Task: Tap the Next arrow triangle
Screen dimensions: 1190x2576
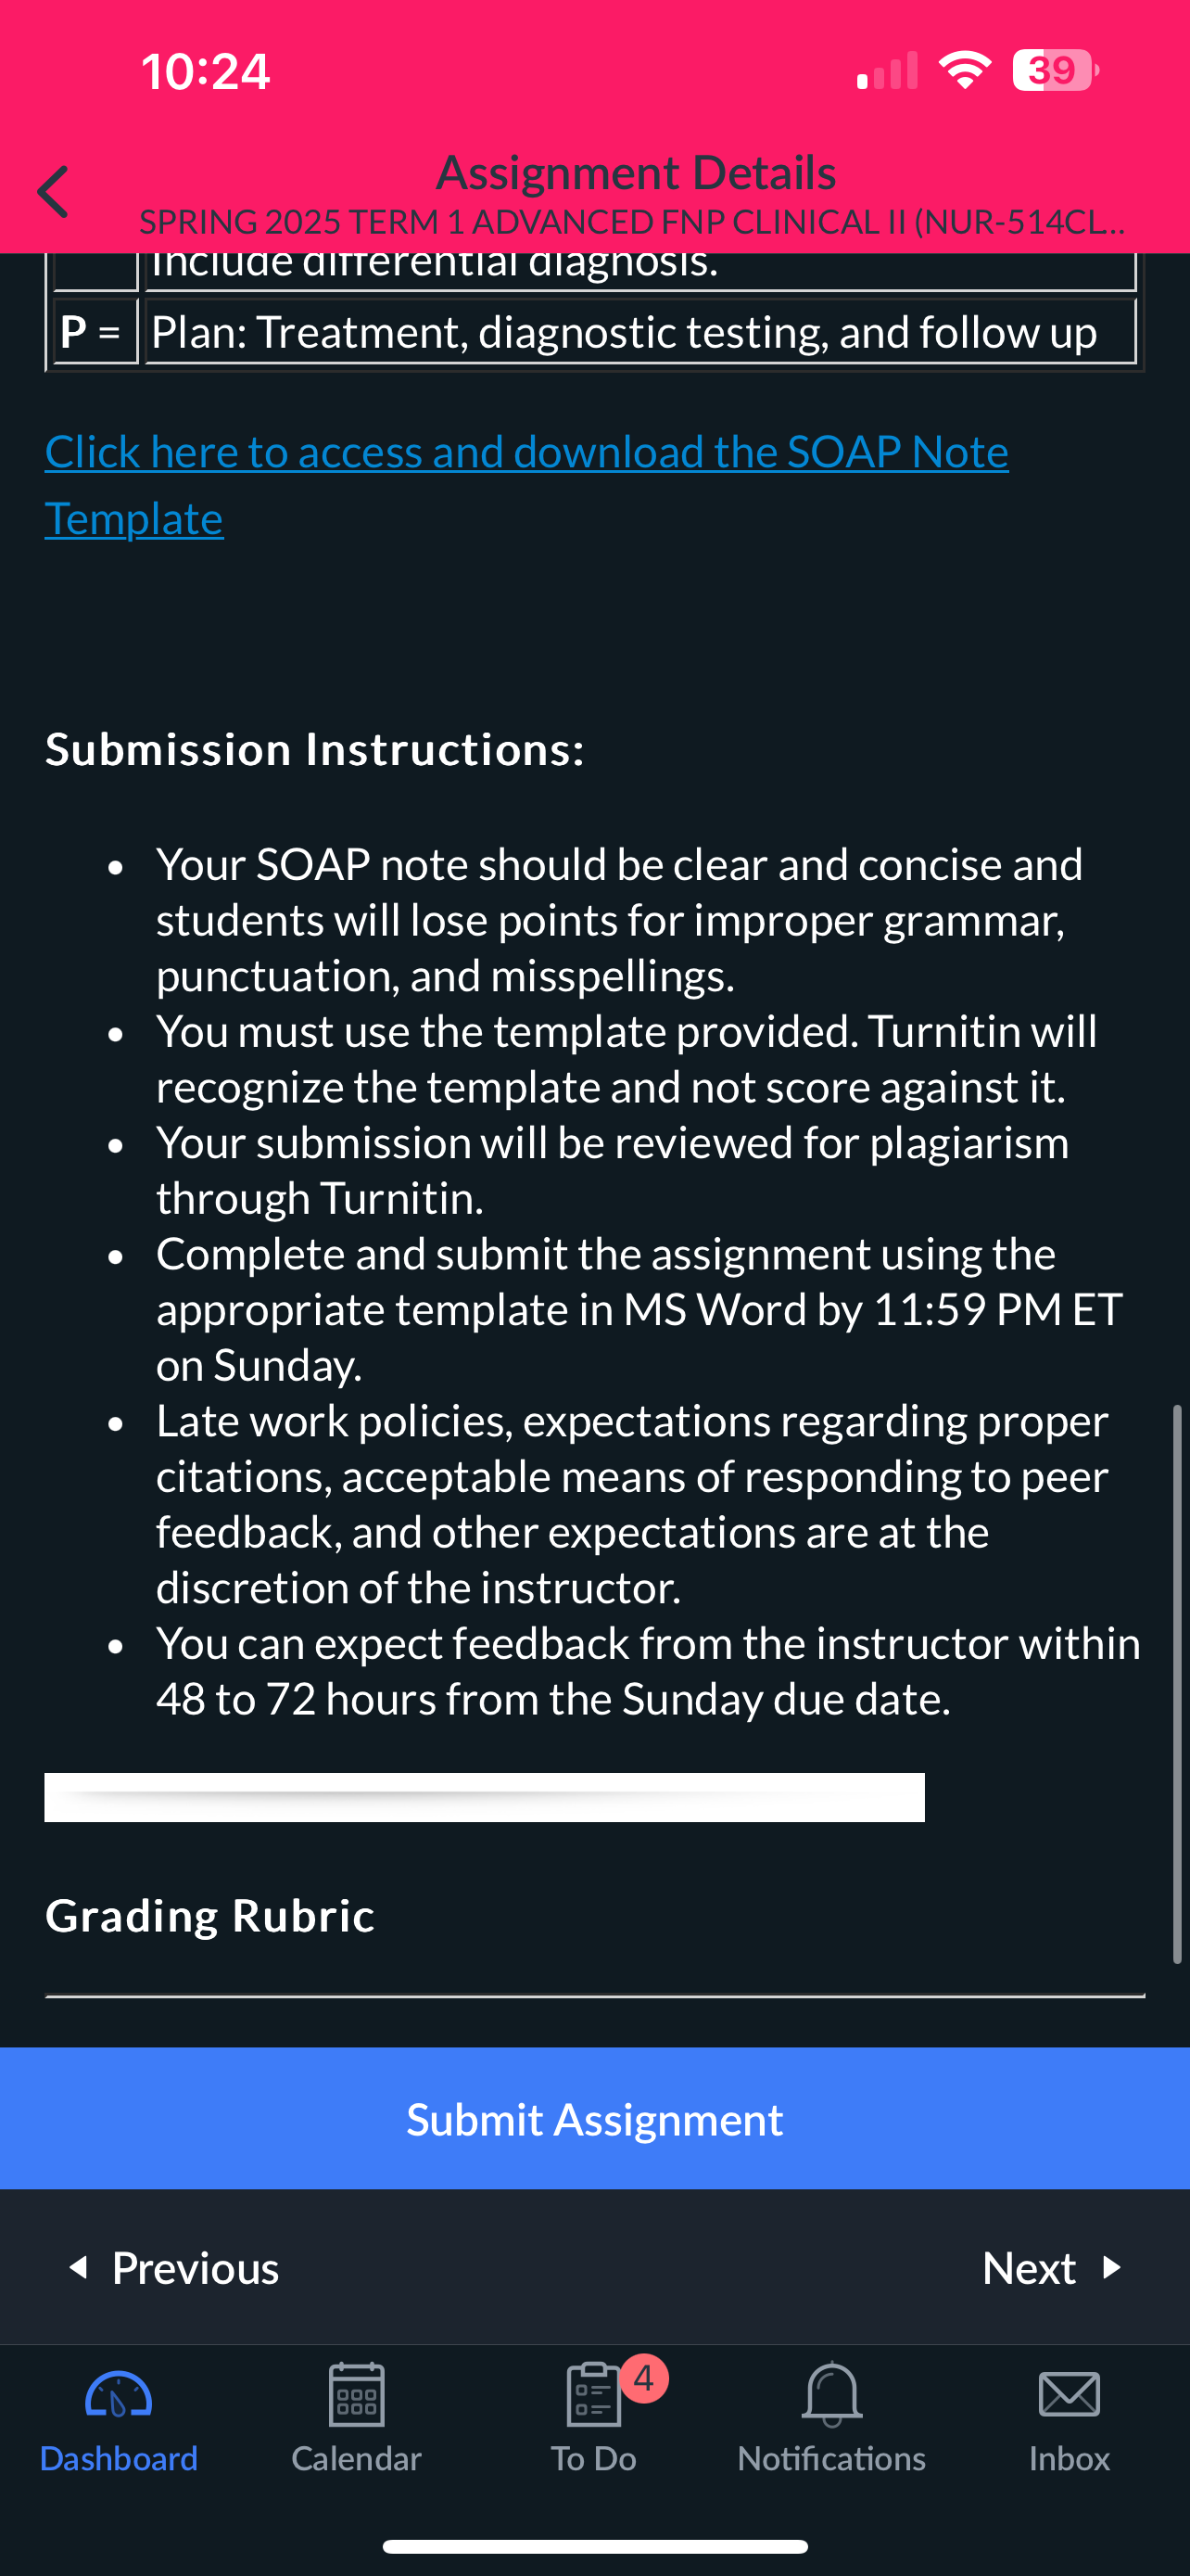Action: point(1111,2267)
